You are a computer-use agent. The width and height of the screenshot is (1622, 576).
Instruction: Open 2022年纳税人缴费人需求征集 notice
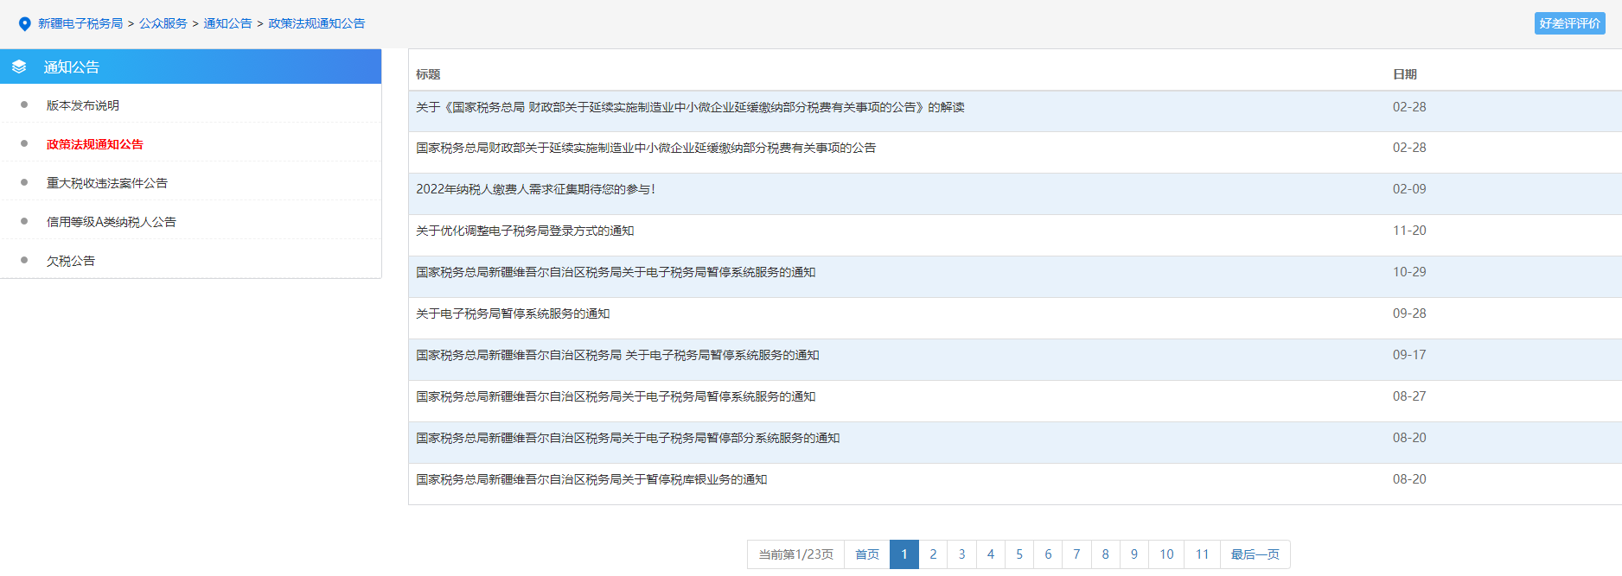click(x=535, y=189)
